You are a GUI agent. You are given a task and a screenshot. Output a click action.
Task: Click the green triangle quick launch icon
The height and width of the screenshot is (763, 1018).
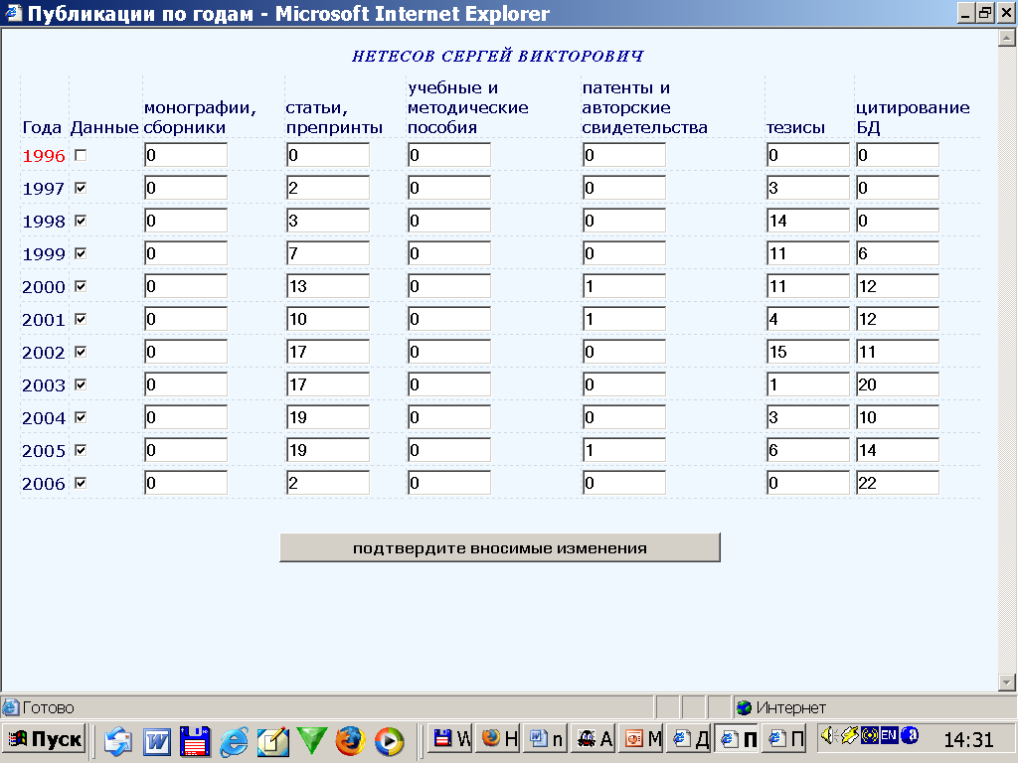(x=312, y=740)
